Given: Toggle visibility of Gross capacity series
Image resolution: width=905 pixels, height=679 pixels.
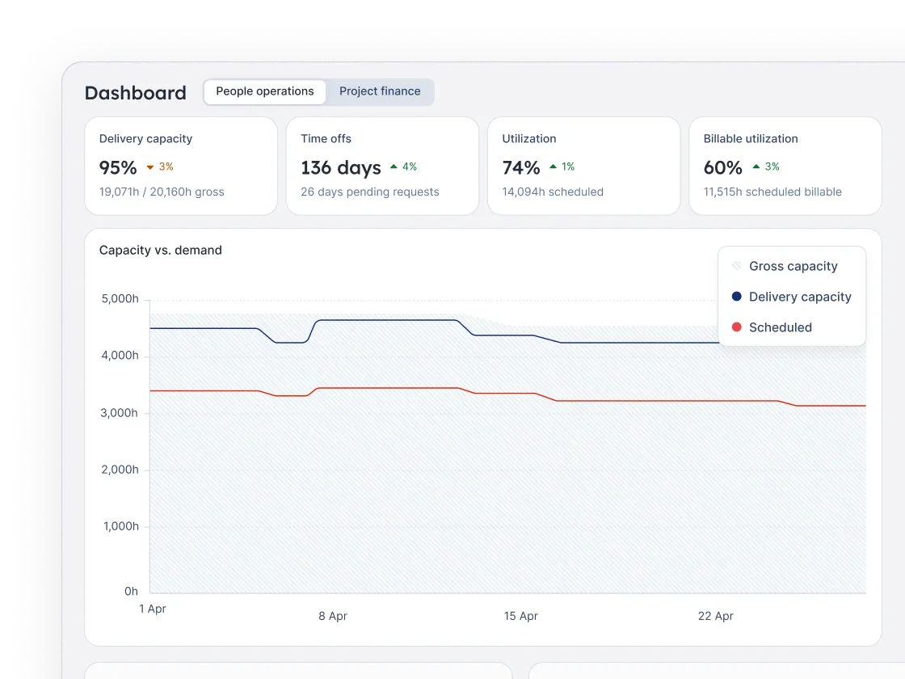Looking at the screenshot, I should tap(785, 266).
